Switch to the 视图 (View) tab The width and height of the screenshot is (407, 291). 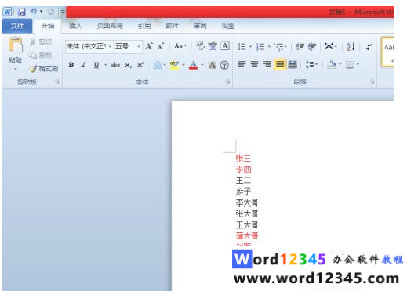point(228,26)
